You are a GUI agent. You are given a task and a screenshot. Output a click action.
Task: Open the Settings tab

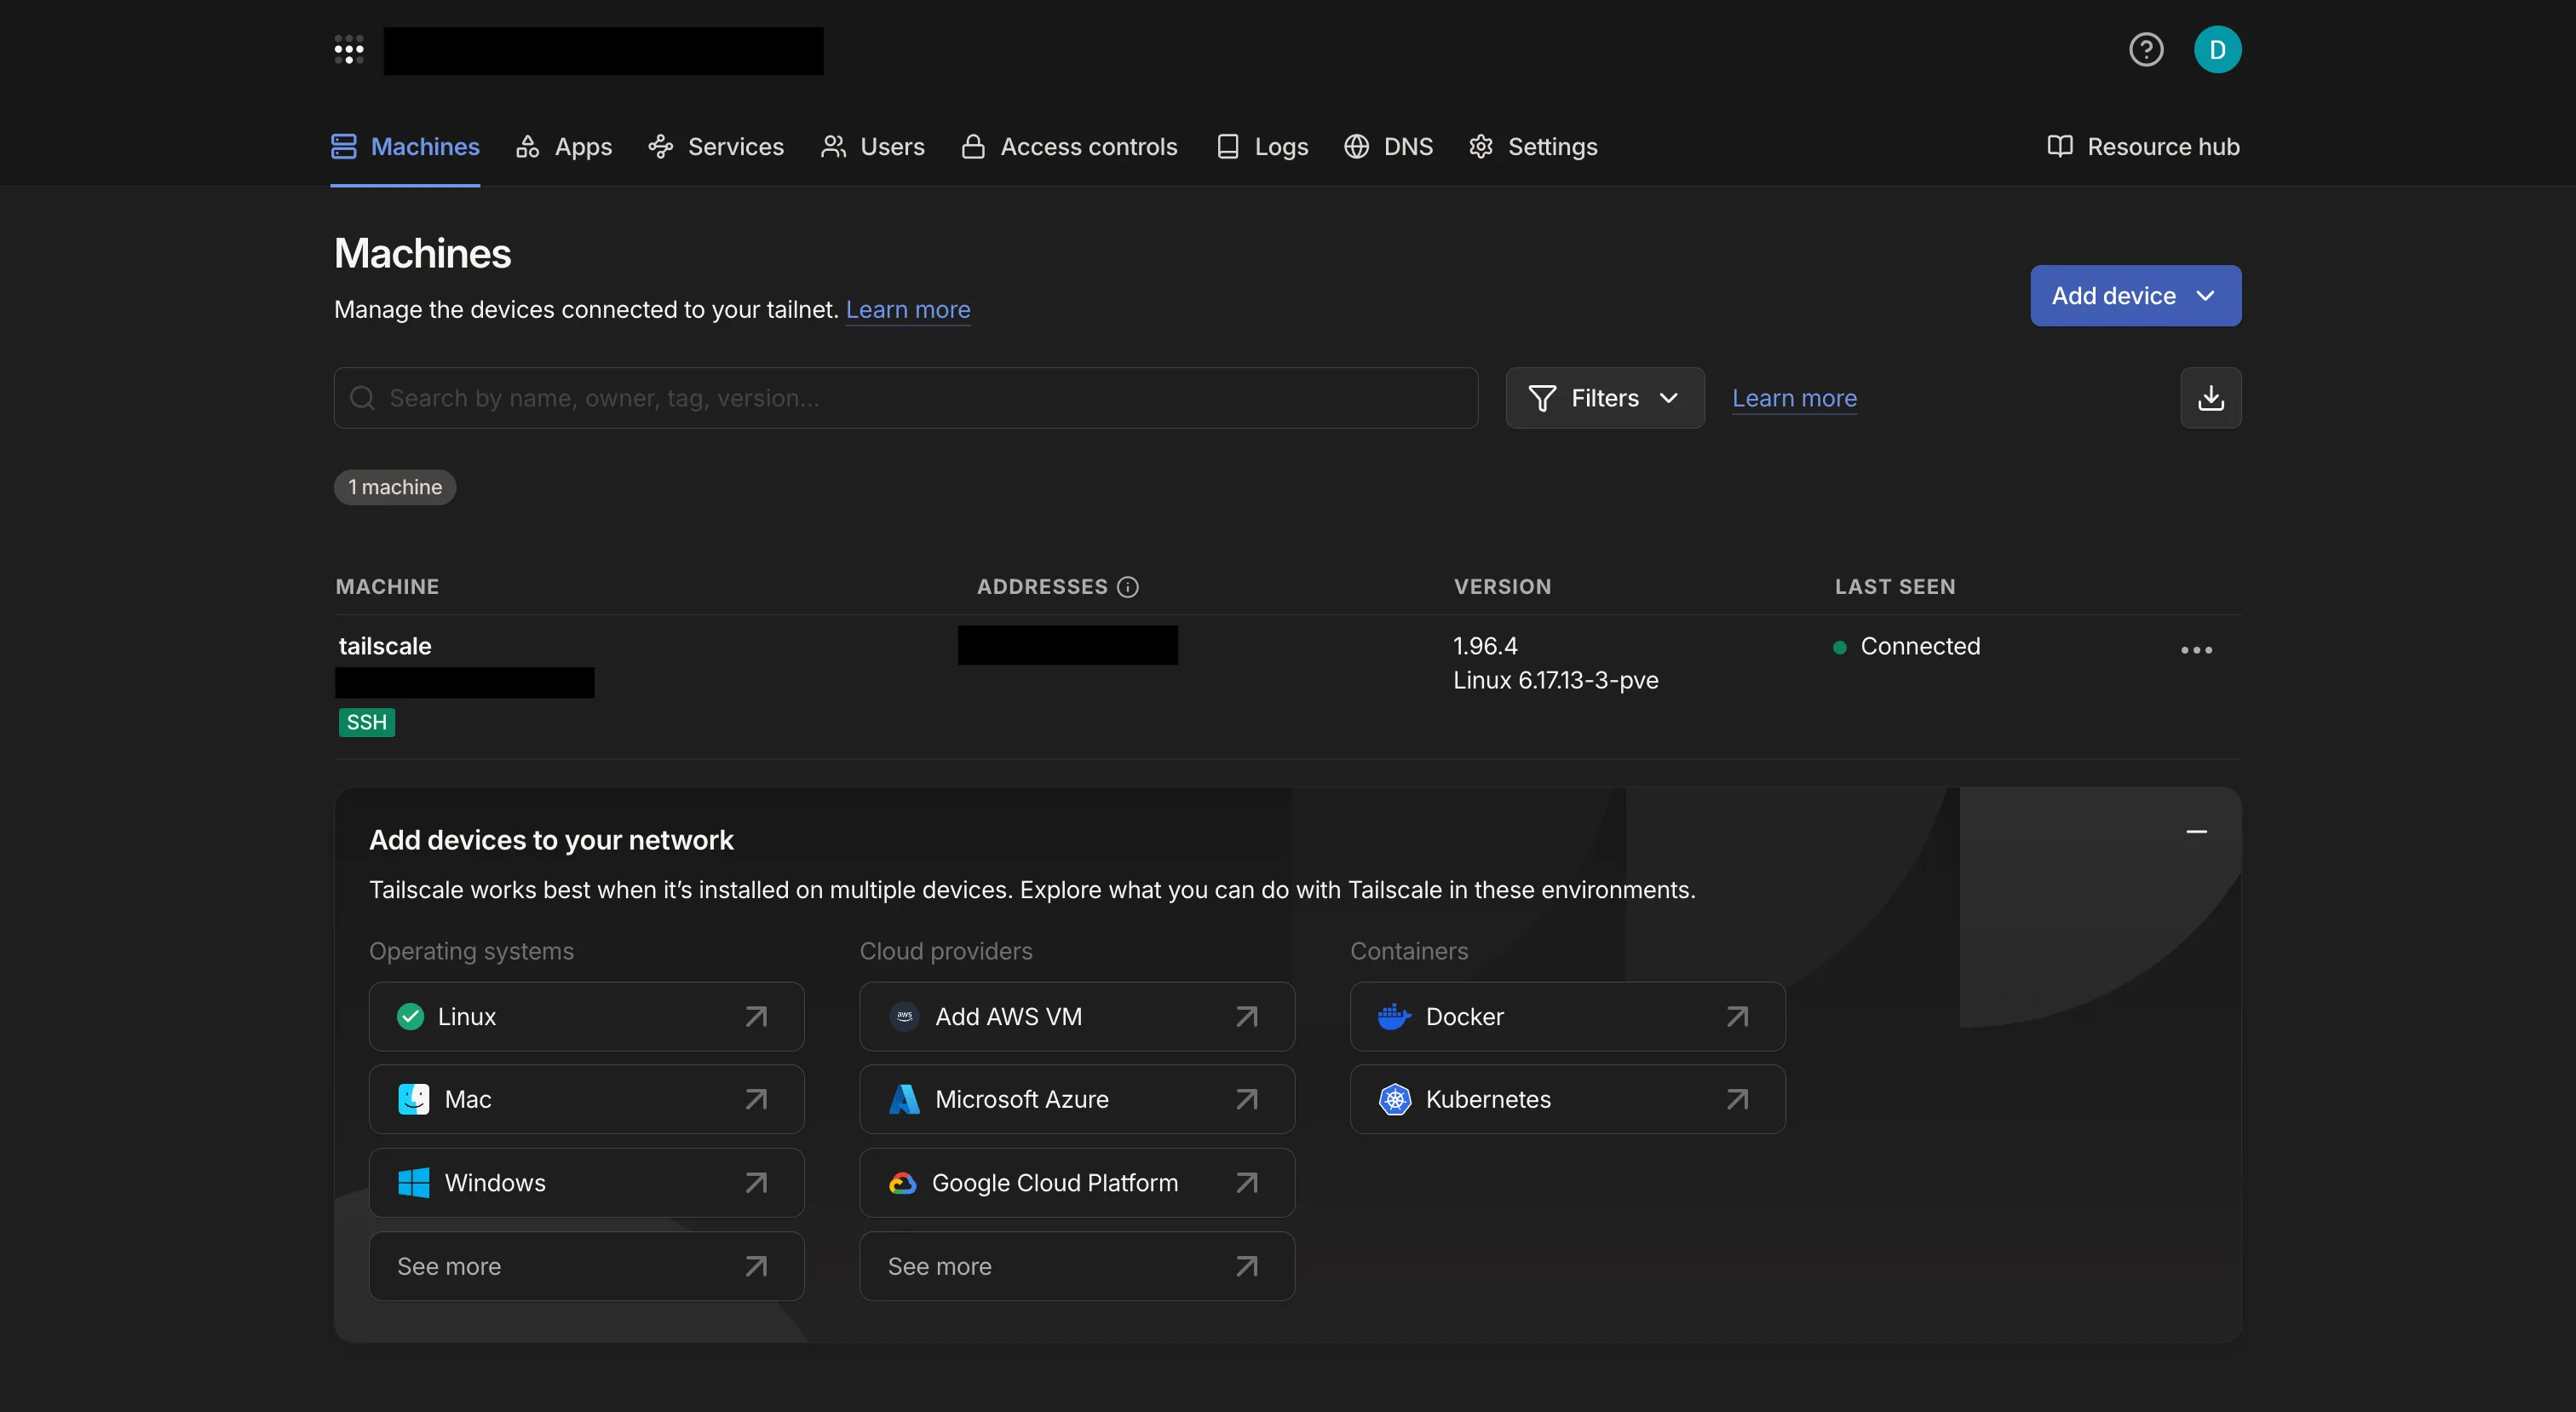coord(1533,147)
